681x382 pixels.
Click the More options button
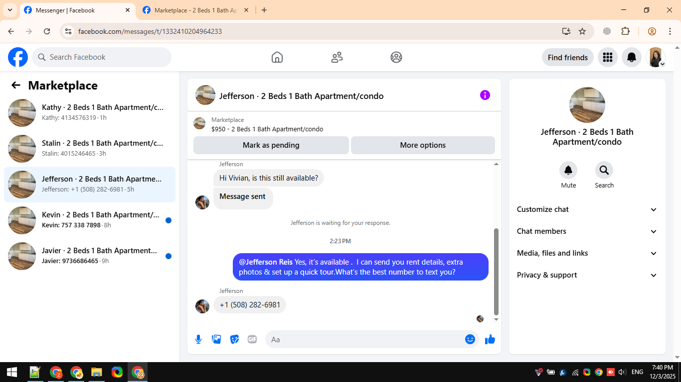pos(423,145)
